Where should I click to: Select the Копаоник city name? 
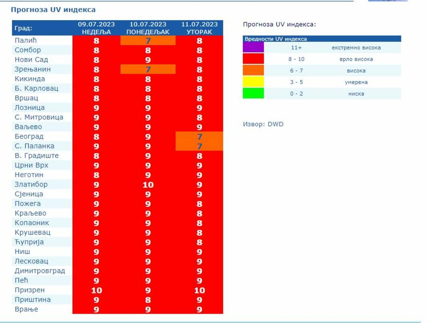[x=32, y=223]
